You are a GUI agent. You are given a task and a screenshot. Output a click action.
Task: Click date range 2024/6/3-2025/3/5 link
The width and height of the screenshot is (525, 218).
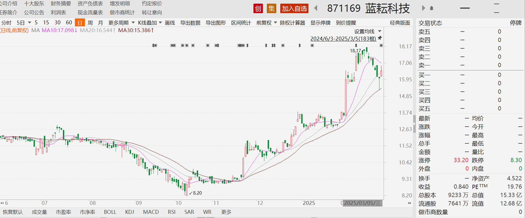click(343, 39)
